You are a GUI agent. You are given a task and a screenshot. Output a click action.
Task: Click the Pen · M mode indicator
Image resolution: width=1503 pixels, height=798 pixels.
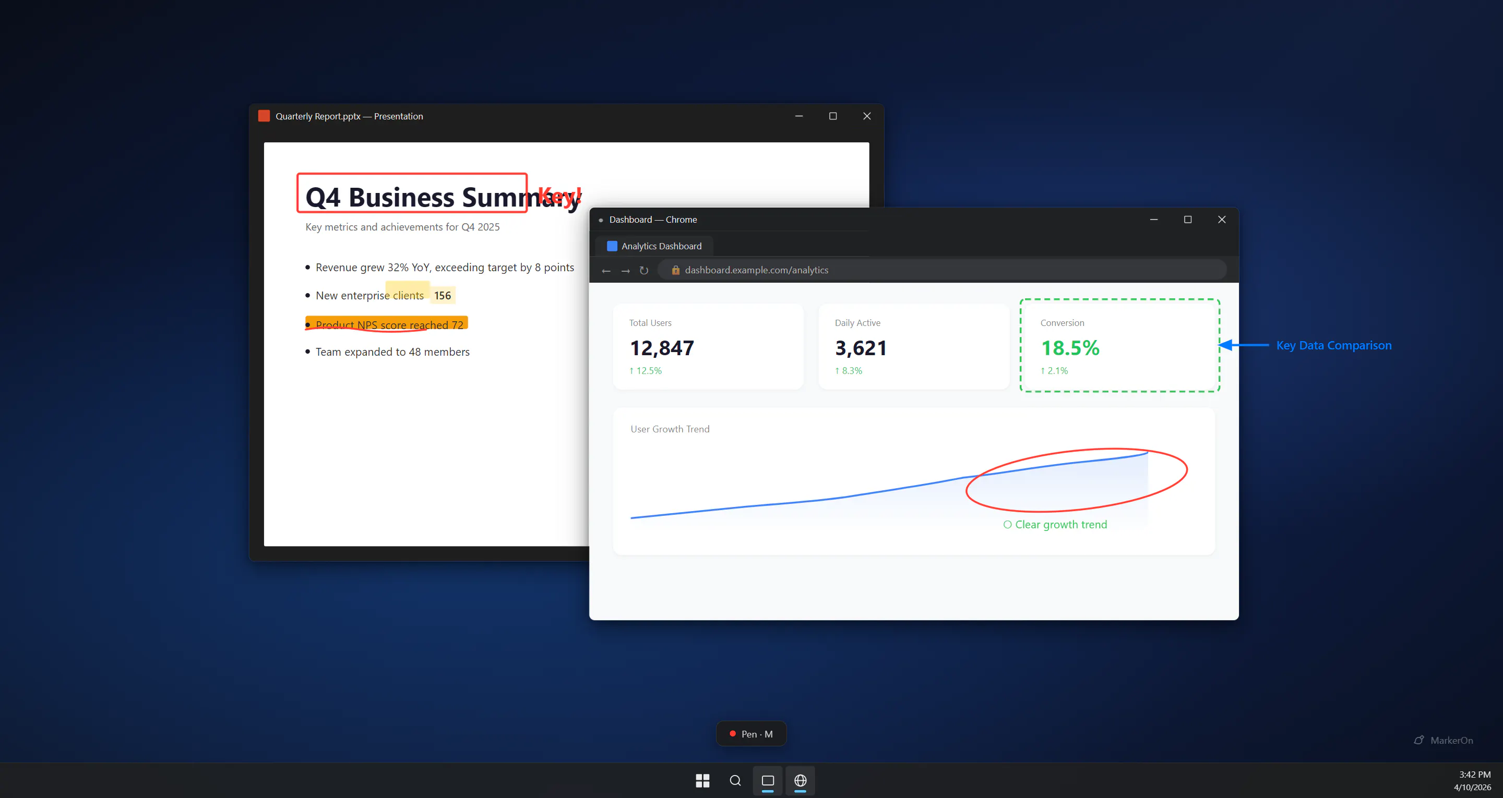point(751,734)
